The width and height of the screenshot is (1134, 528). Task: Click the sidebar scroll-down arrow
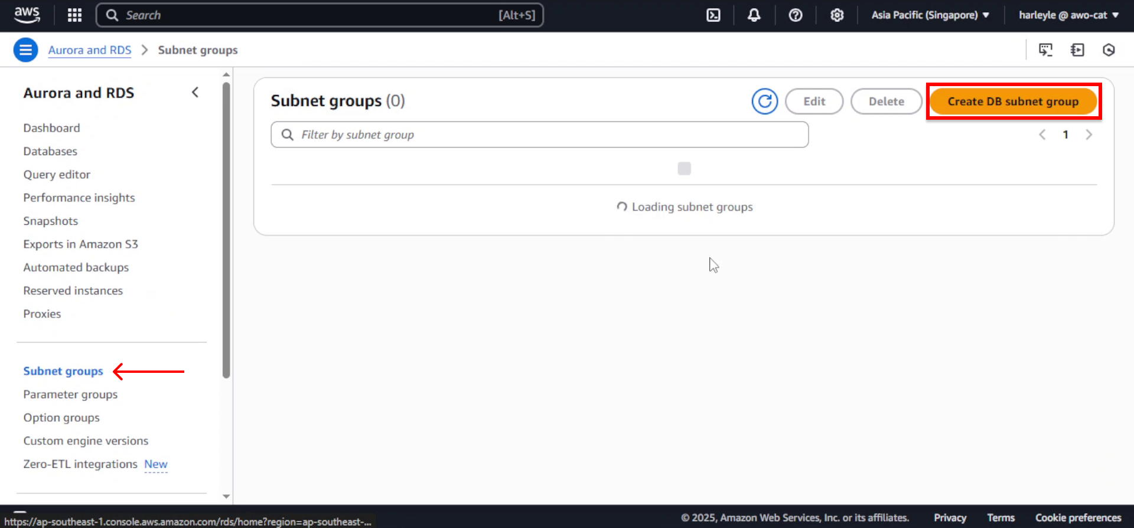point(226,497)
